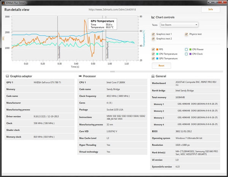Click the Instructions MMX SSE value
228x177 pixels.
(126, 117)
